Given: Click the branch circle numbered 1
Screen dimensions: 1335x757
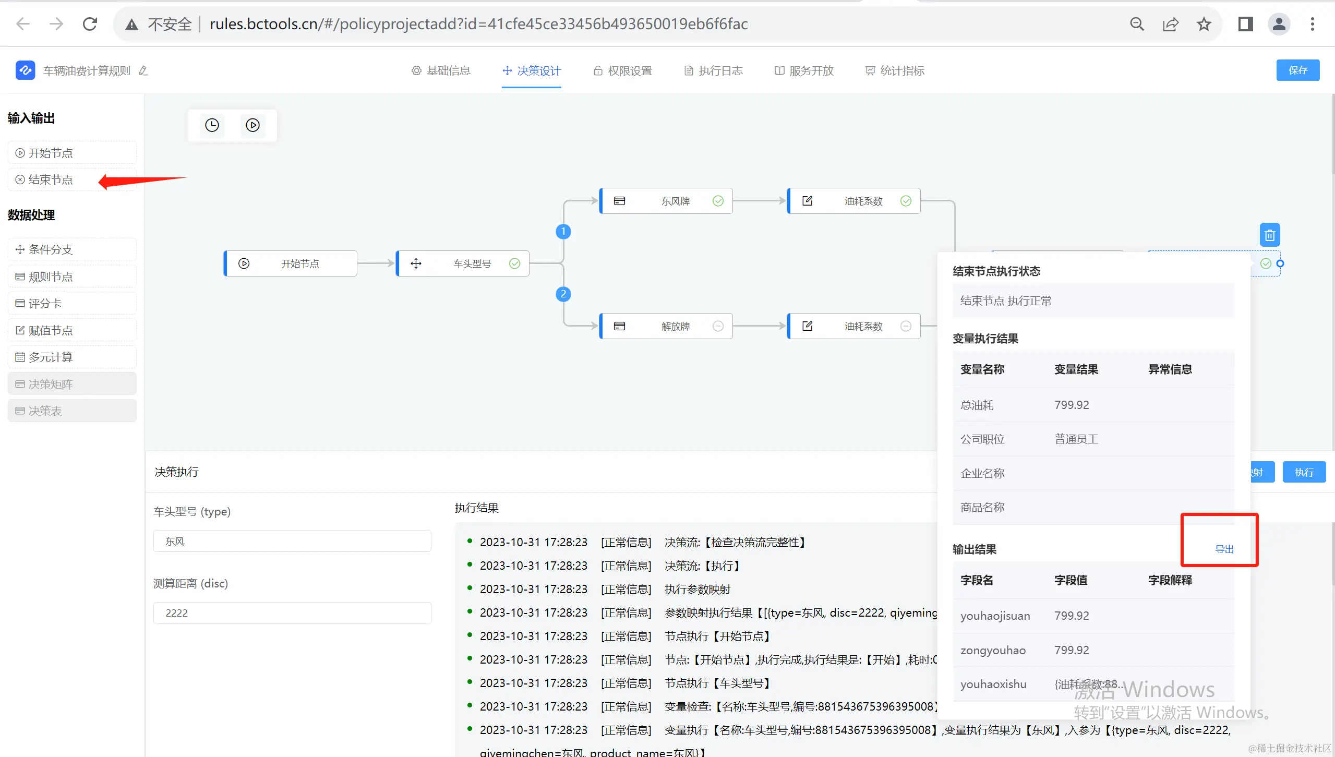Looking at the screenshot, I should [563, 231].
